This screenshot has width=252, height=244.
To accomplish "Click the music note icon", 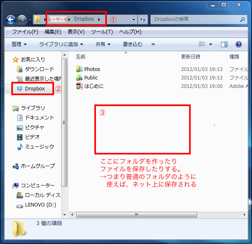I will (20, 147).
